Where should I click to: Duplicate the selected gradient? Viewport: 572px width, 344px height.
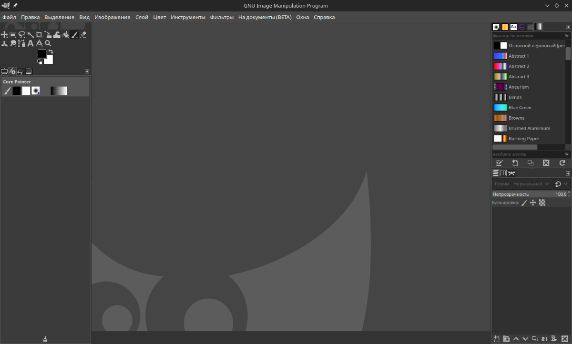(x=531, y=163)
